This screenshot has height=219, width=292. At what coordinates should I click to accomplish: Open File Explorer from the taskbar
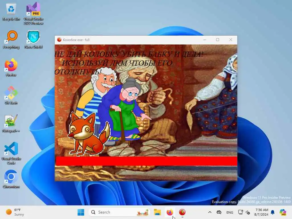point(157,212)
